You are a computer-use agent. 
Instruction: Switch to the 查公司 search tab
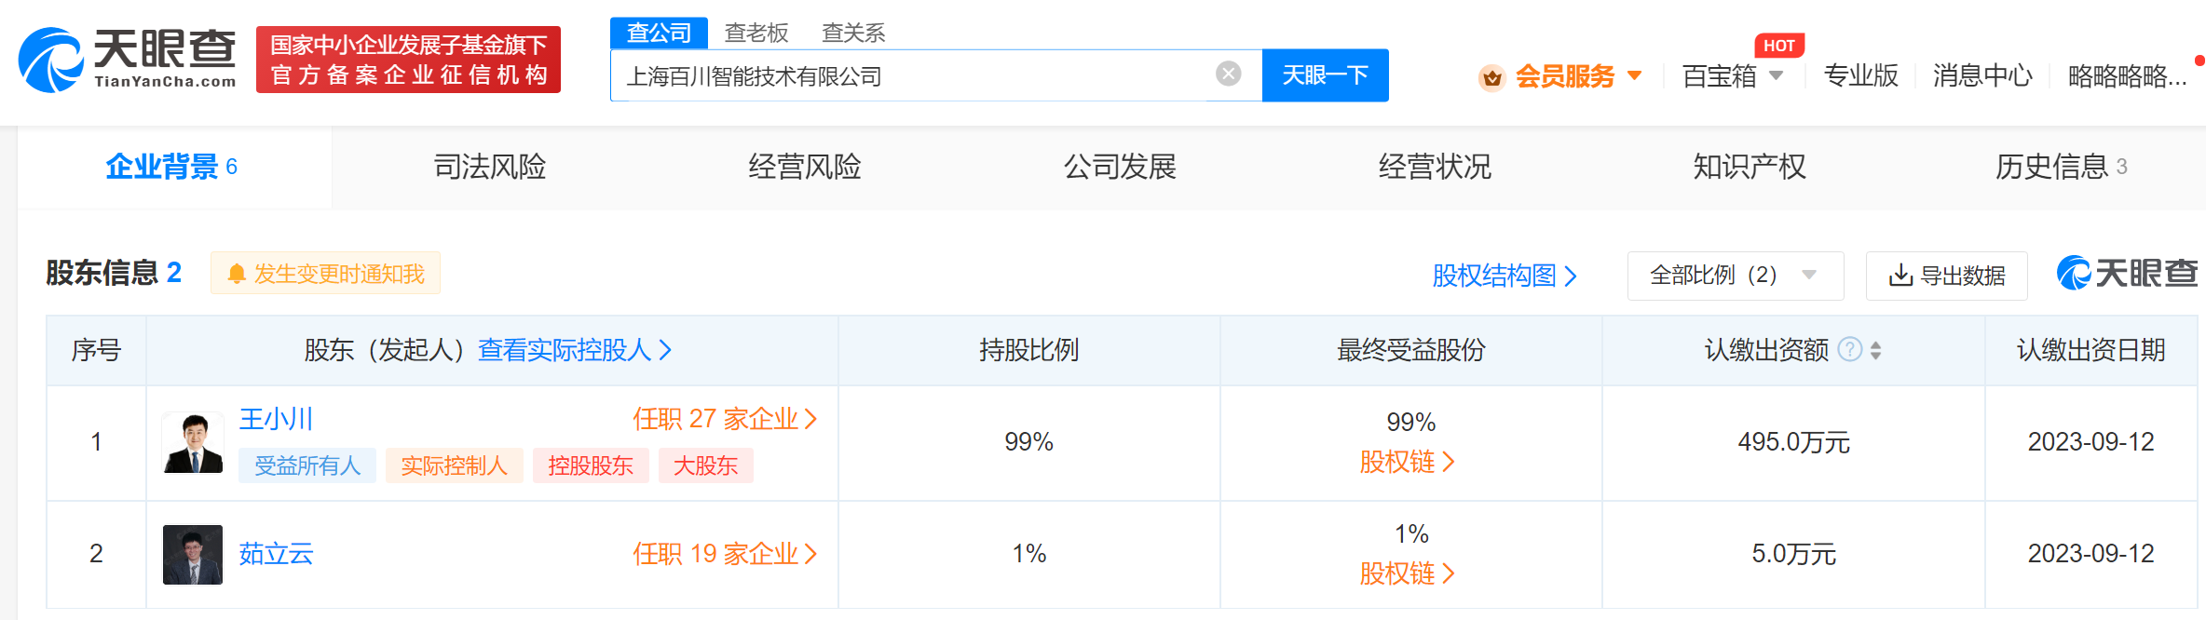[x=659, y=33]
